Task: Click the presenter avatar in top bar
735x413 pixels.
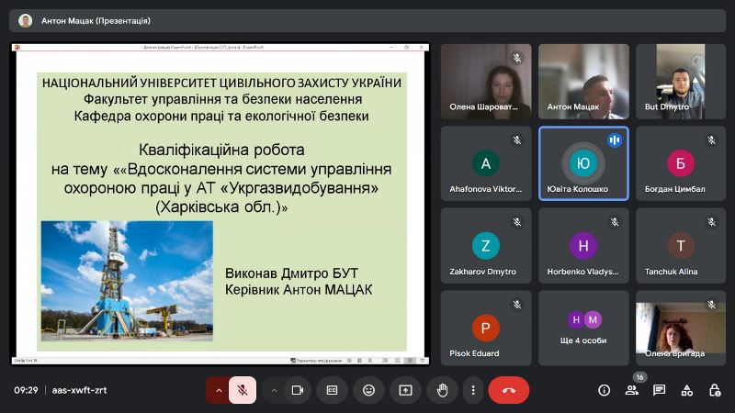Action: click(x=26, y=20)
